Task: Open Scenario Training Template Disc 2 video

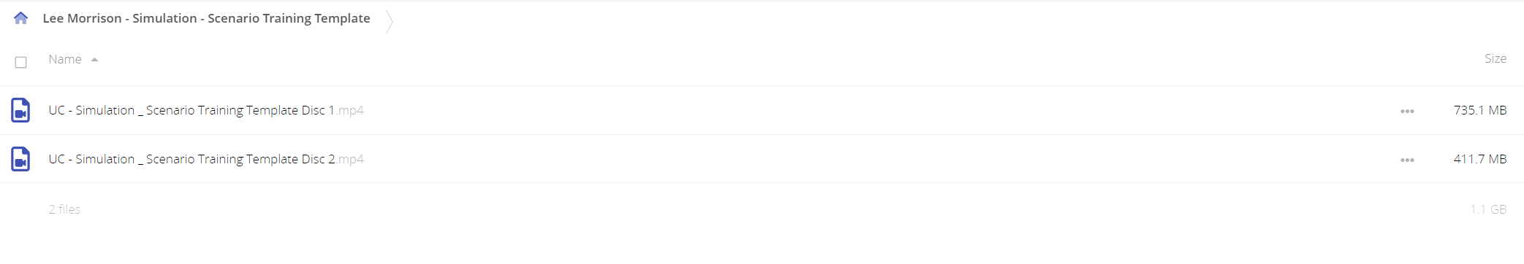Action: coord(192,159)
